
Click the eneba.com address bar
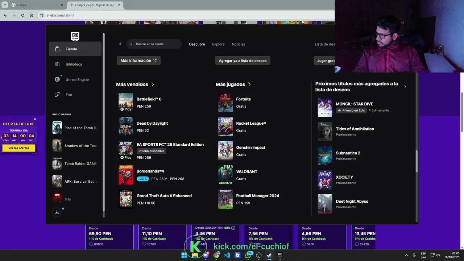[x=186, y=15]
